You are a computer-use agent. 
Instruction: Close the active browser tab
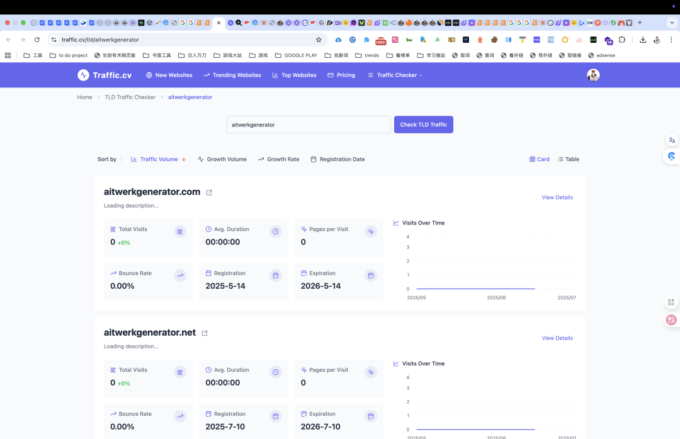218,23
